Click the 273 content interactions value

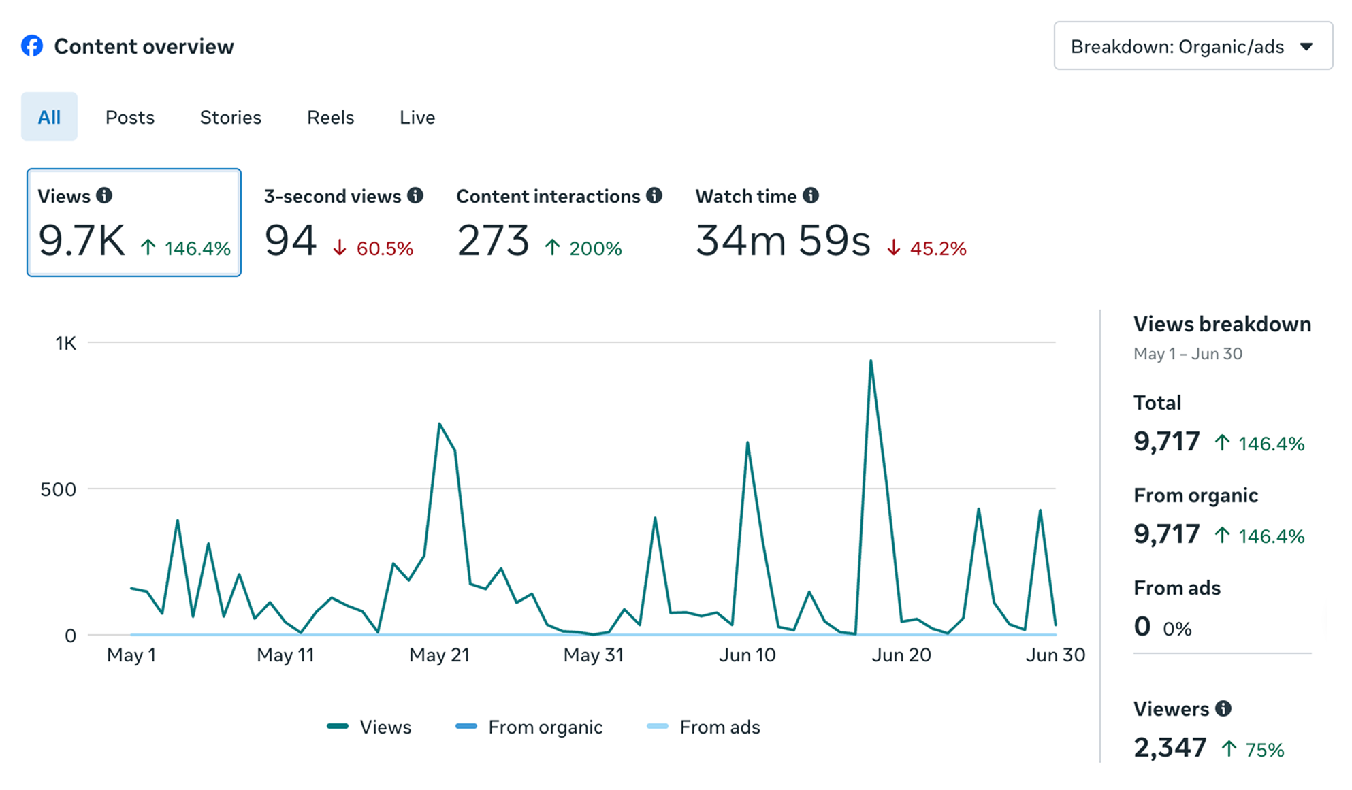(x=493, y=241)
